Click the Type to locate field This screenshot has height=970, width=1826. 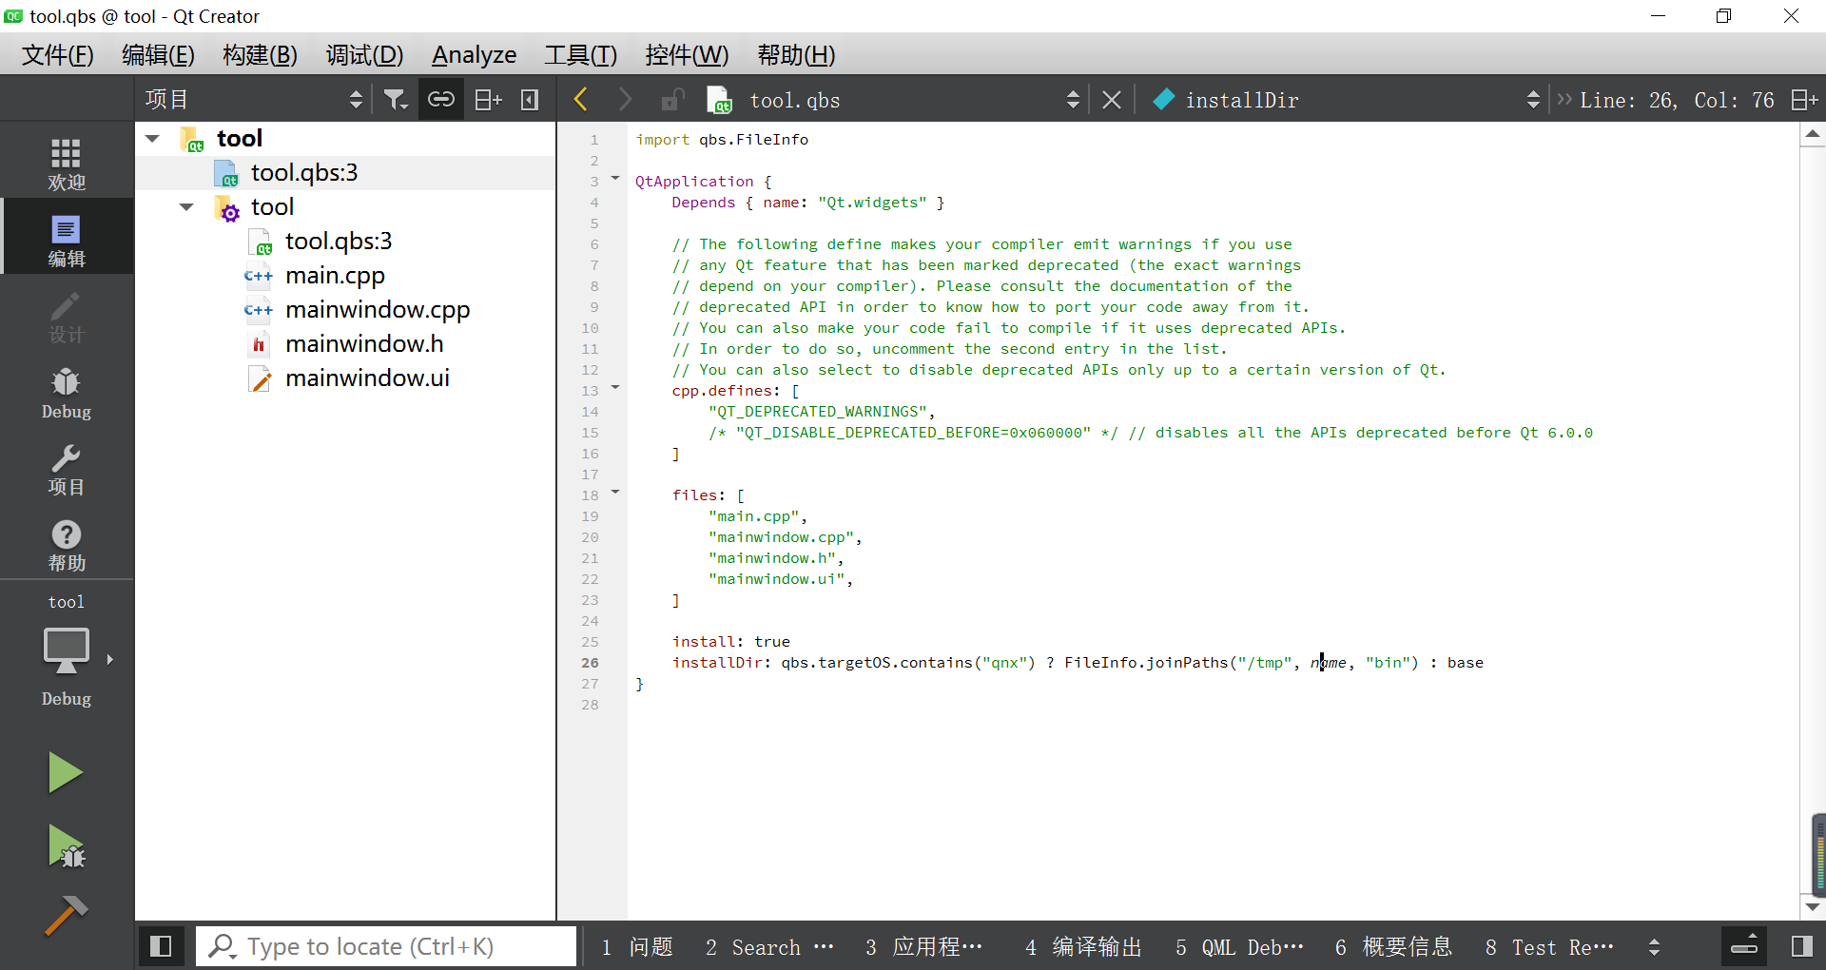click(x=386, y=946)
